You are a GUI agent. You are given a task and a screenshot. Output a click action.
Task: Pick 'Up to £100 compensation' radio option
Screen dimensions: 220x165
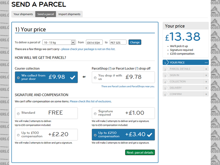coord(18,135)
